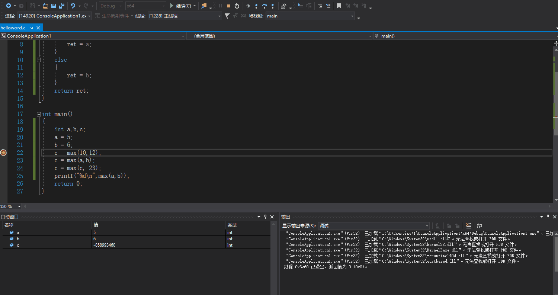Click the editor vertical scrollbar thumb
Screen dimensions: 558x295
[556, 103]
